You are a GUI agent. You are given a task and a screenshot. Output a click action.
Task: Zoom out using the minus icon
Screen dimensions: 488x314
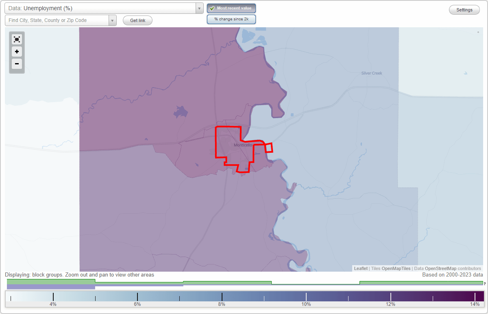coord(17,64)
